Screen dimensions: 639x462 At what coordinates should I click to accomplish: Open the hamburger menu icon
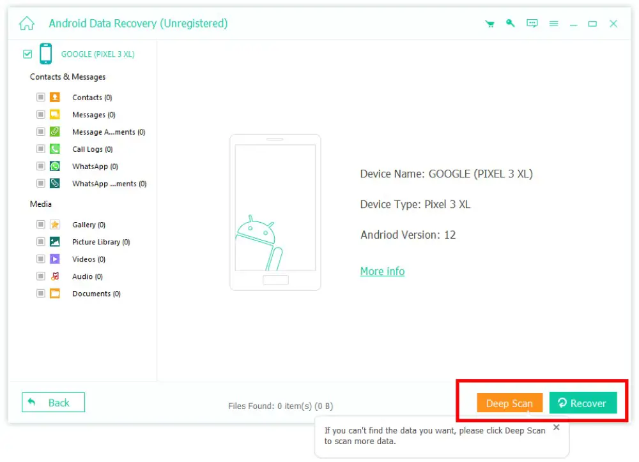pyautogui.click(x=553, y=24)
